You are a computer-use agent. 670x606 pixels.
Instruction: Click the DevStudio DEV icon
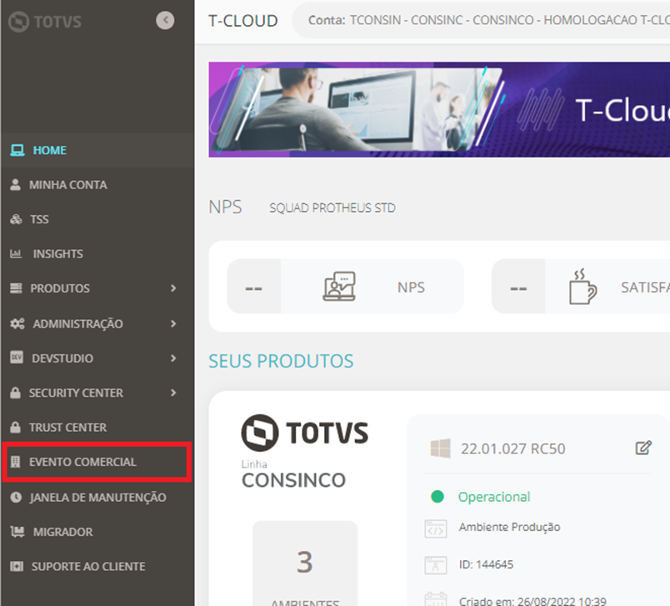(17, 358)
